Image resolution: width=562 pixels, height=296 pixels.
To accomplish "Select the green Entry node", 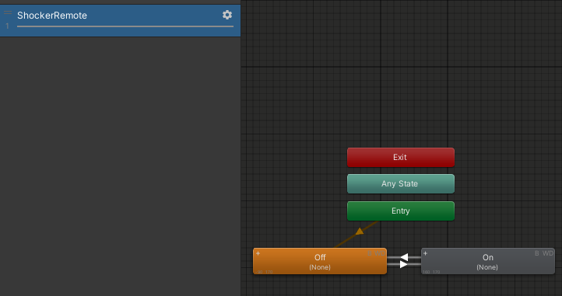I will click(x=401, y=211).
